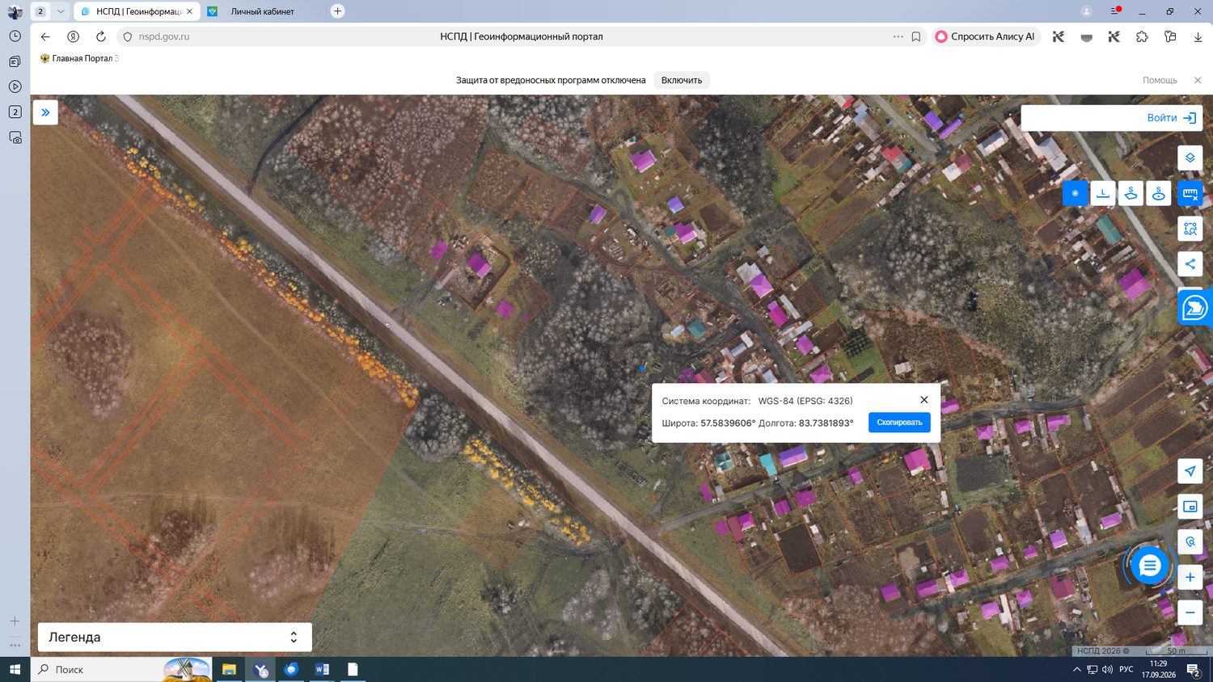Viewport: 1213px width, 682px height.
Task: Open the browser downloads arrow
Action: (1198, 36)
